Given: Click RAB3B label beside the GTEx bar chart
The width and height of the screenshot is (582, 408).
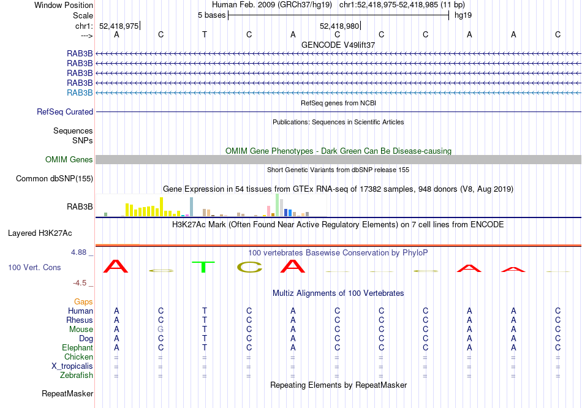Looking at the screenshot, I should (80, 207).
